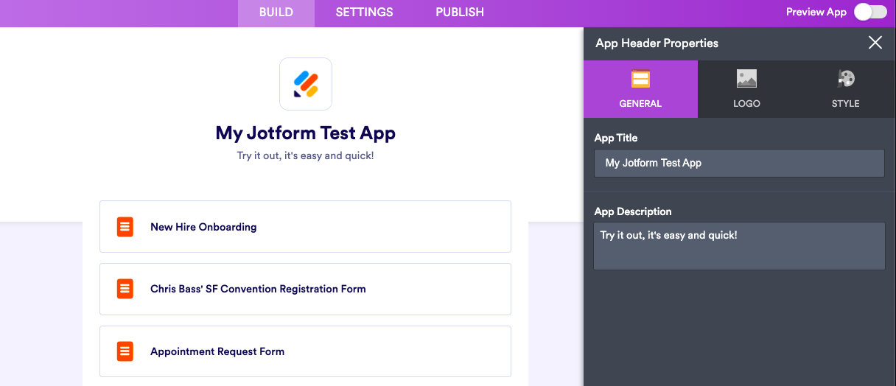Screen dimensions: 896x386
Task: Click the App Title input field
Action: [x=739, y=163]
